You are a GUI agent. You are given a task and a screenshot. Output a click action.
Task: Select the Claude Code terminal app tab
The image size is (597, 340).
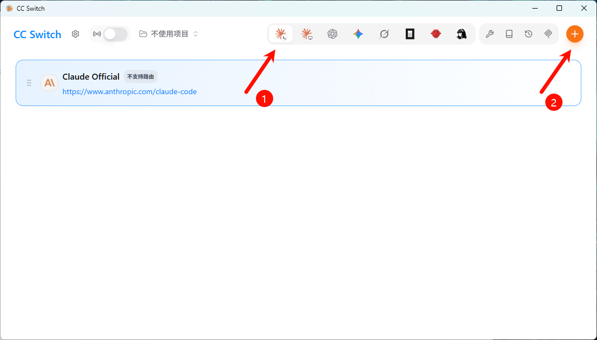click(281, 34)
